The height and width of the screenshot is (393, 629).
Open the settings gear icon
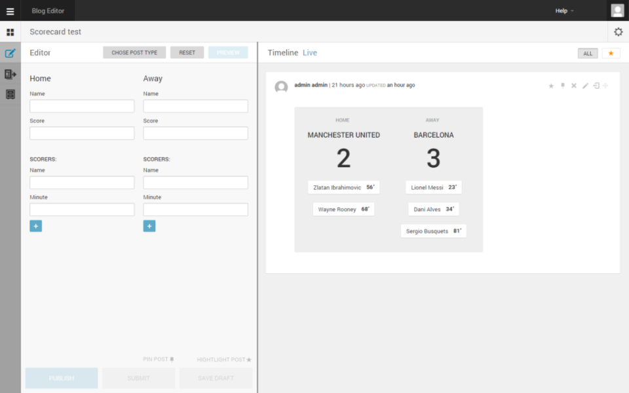click(x=617, y=31)
